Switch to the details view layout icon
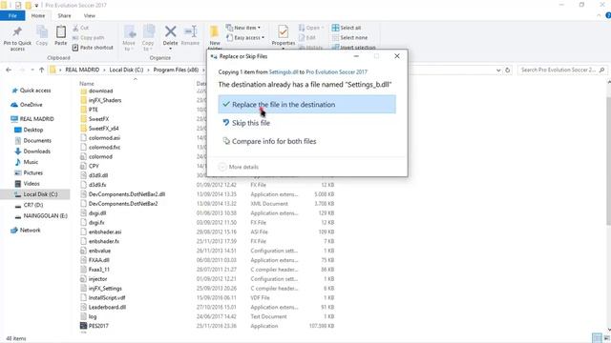 (x=597, y=338)
